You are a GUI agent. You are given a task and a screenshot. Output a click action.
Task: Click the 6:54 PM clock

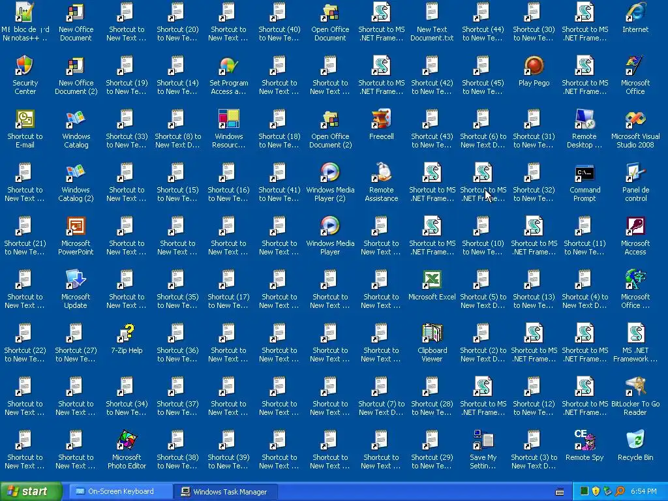coord(643,492)
